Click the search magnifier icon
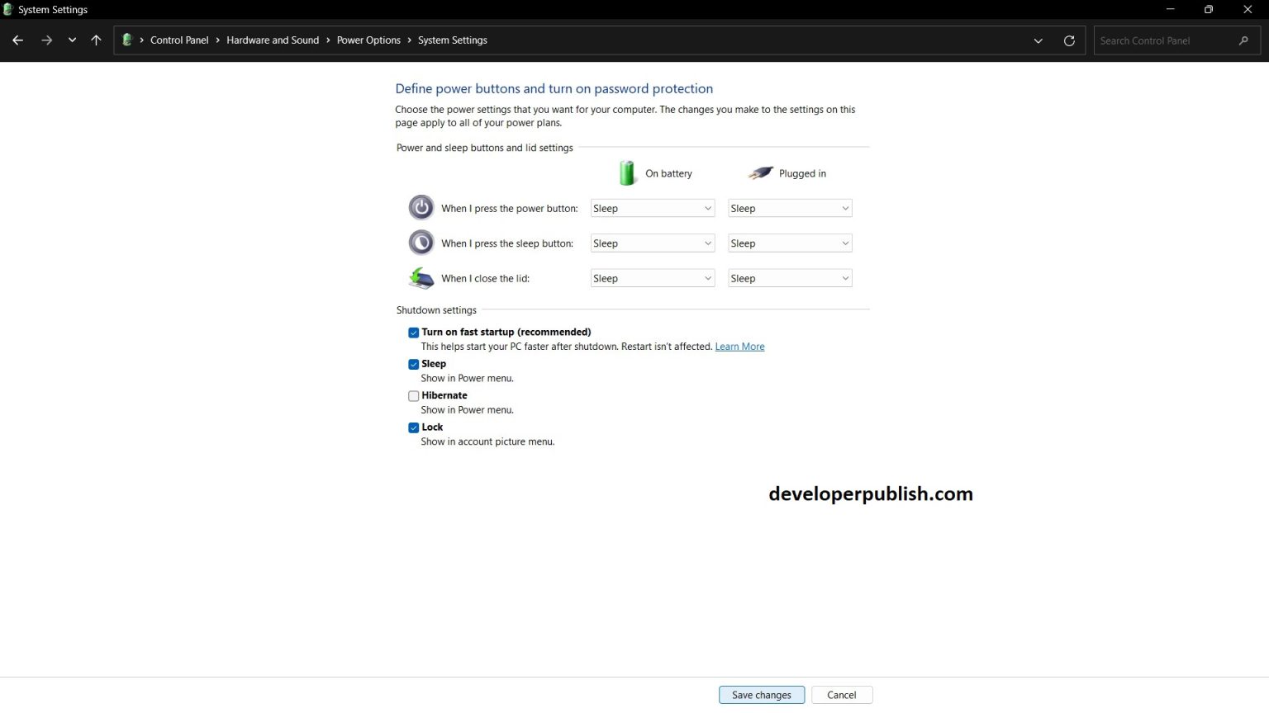This screenshot has height=713, width=1269. tap(1244, 40)
